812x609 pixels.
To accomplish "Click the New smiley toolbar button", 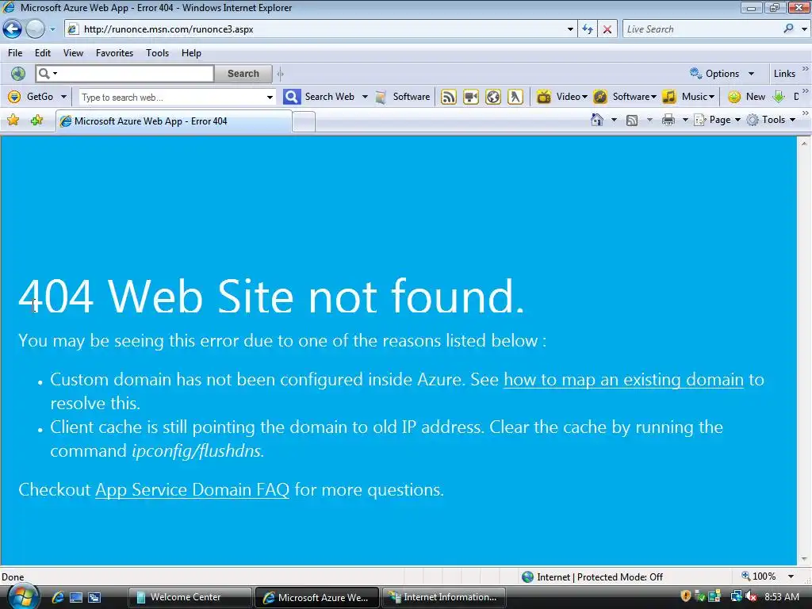I will [x=747, y=97].
